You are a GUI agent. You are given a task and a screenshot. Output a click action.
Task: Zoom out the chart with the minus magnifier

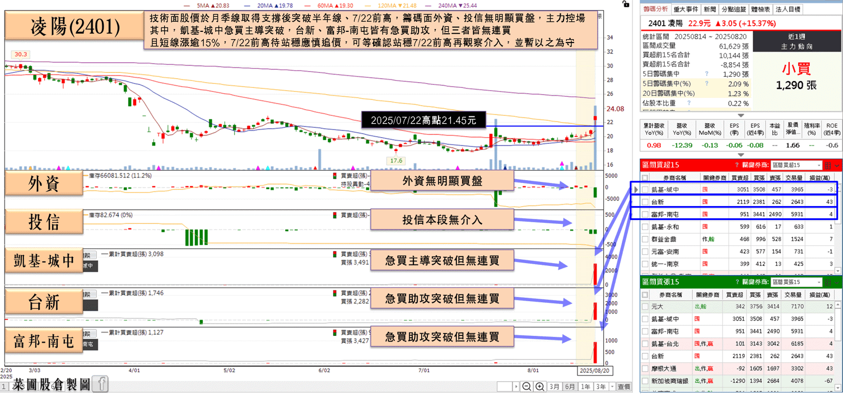527,386
